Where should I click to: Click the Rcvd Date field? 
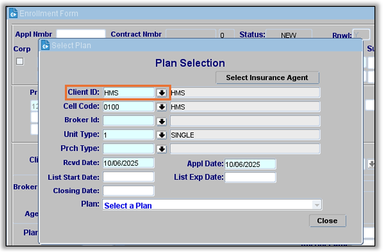tap(128, 163)
